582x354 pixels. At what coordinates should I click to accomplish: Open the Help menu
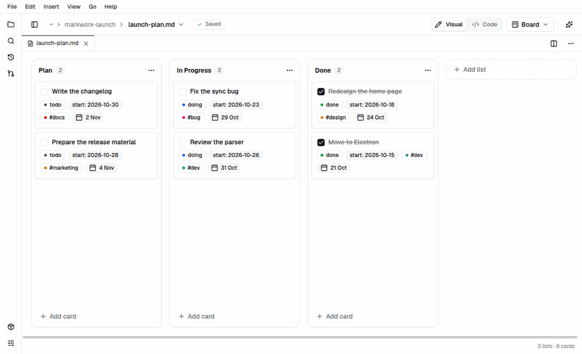(111, 6)
